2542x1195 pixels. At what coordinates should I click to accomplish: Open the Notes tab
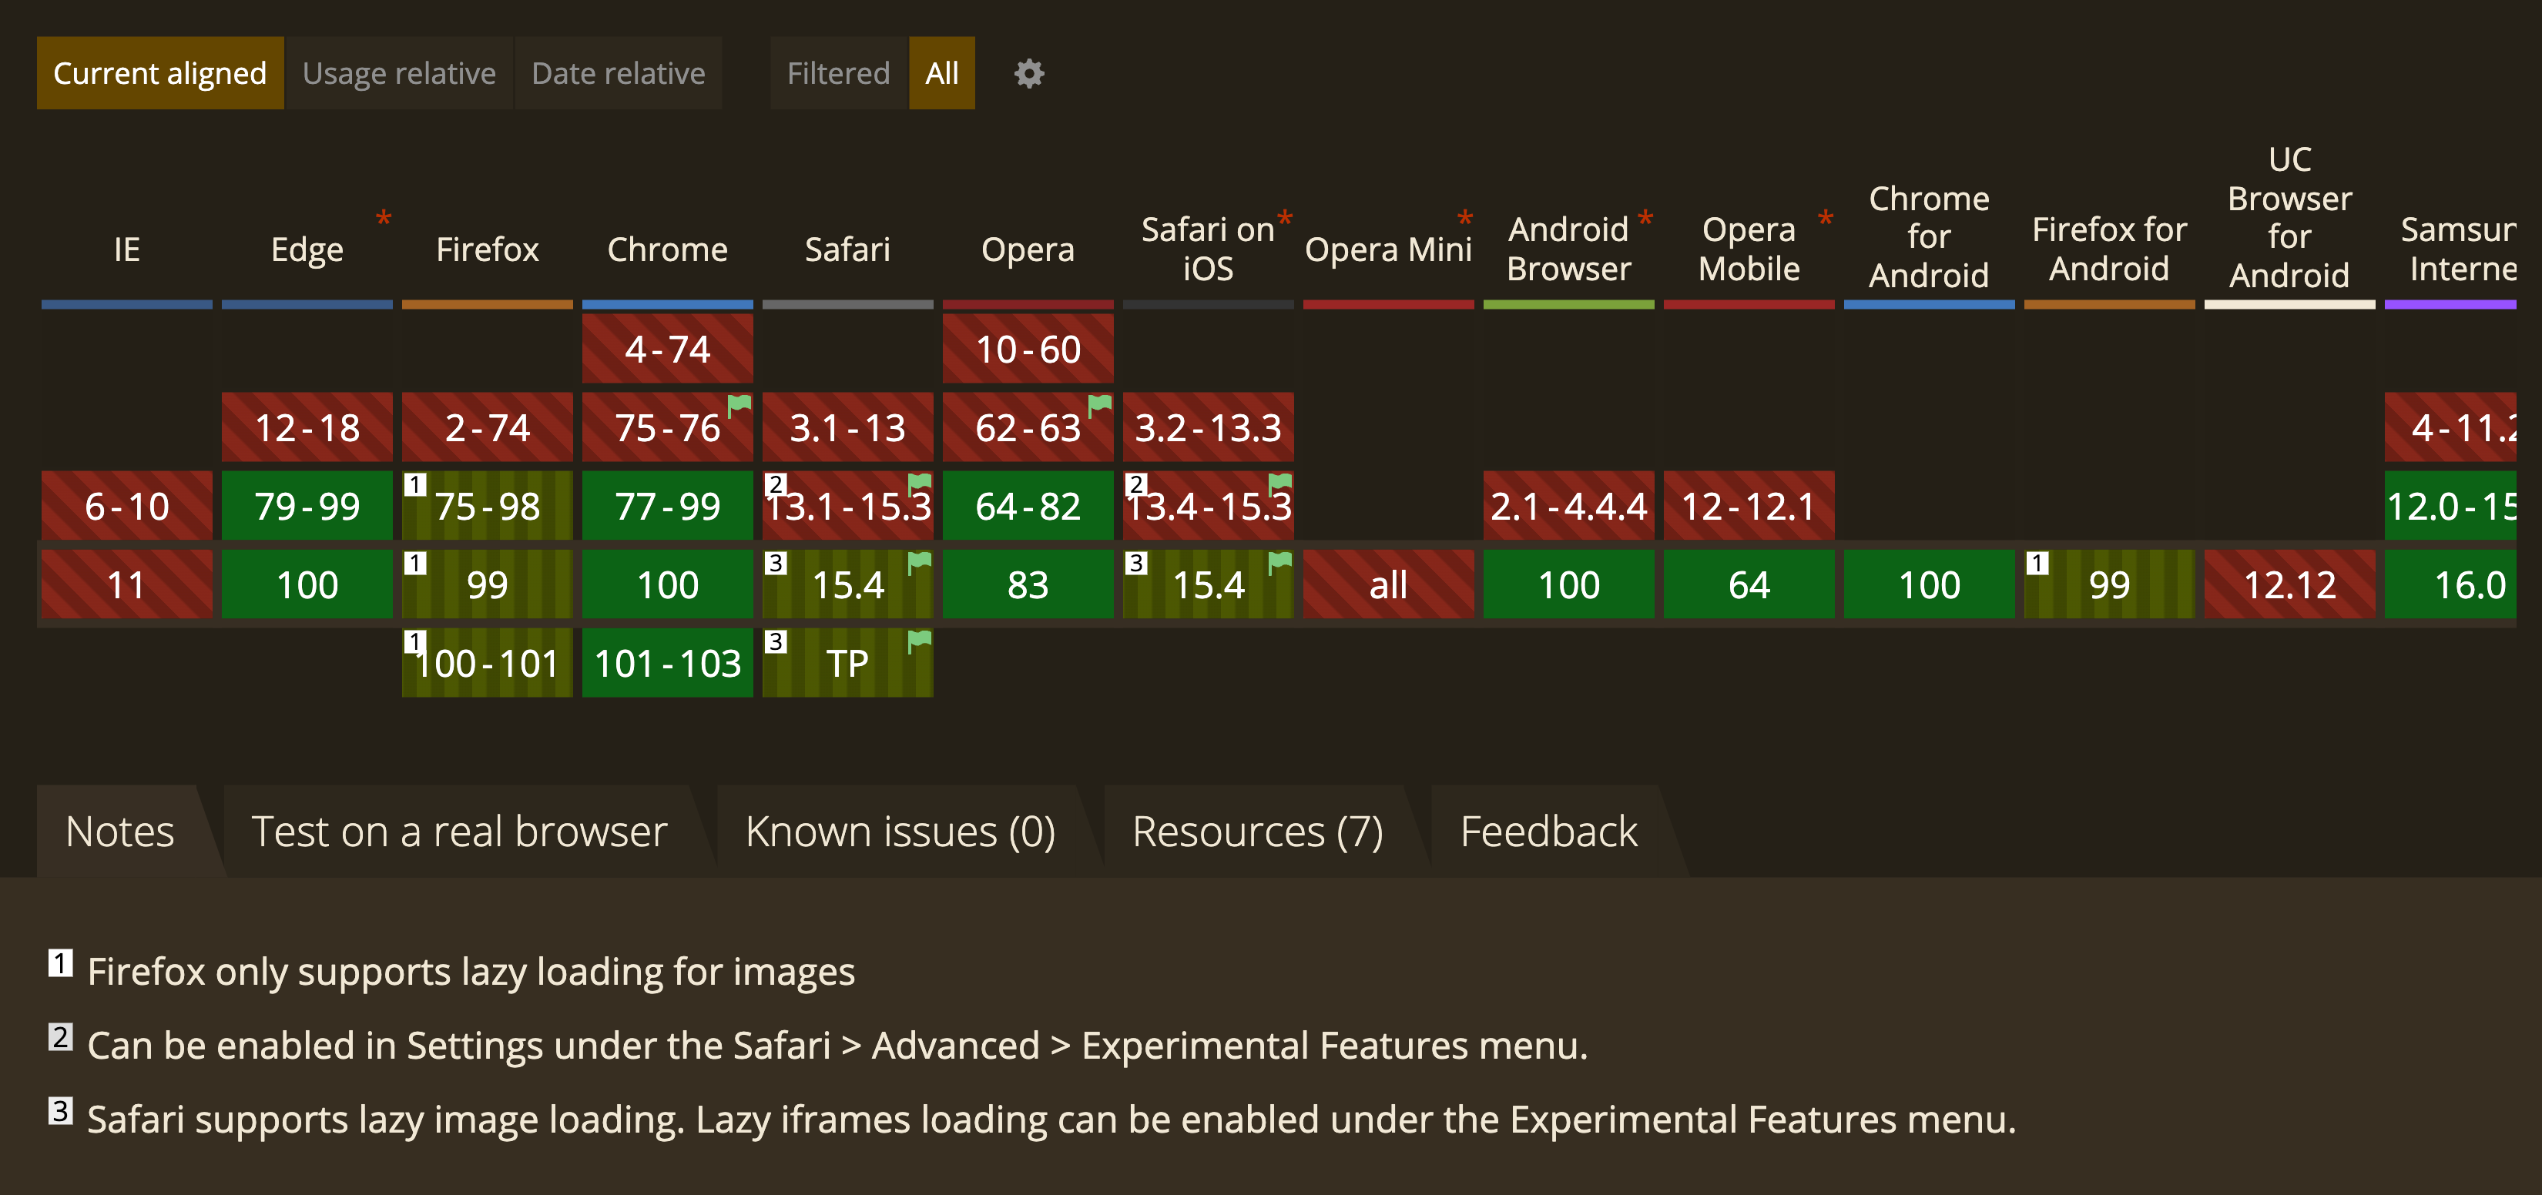pyautogui.click(x=120, y=831)
